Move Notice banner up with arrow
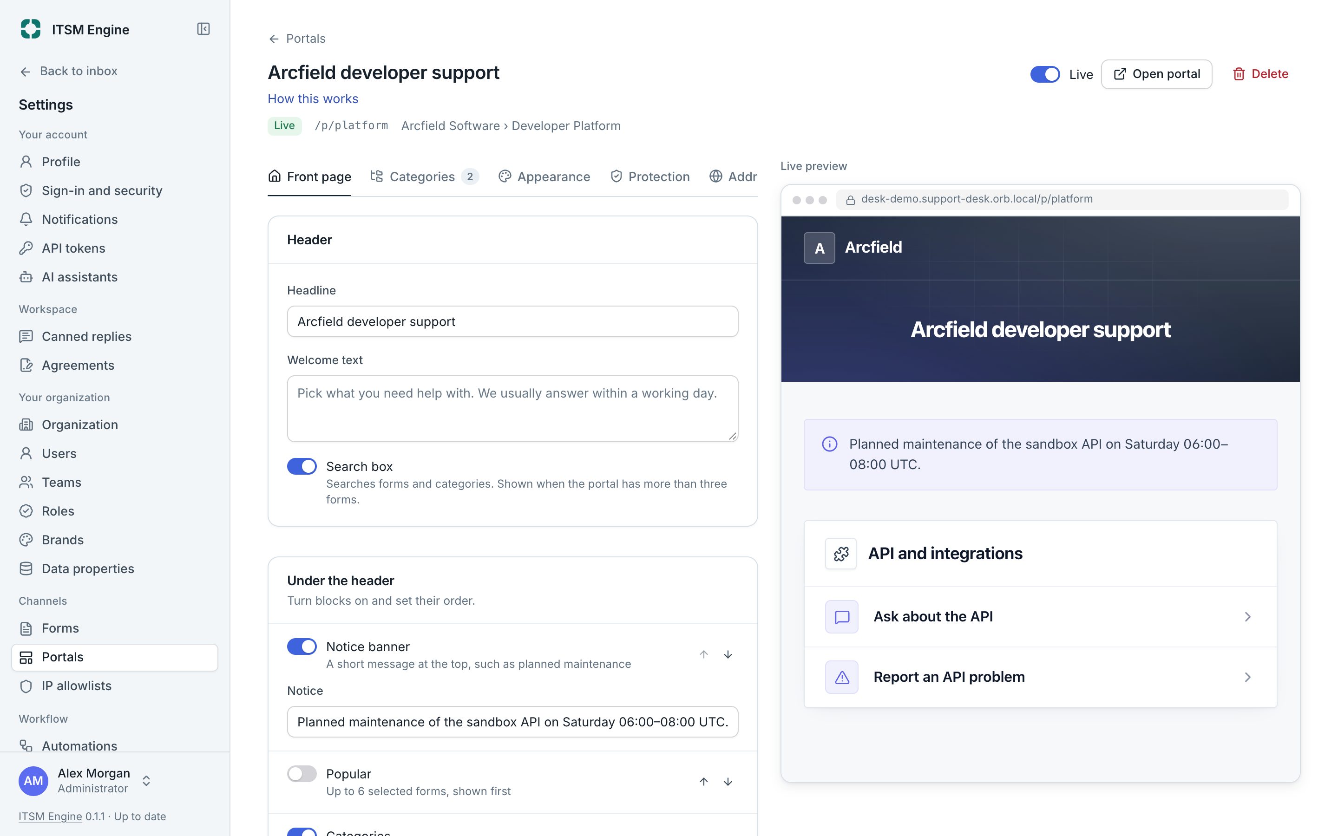This screenshot has height=836, width=1338. click(703, 654)
